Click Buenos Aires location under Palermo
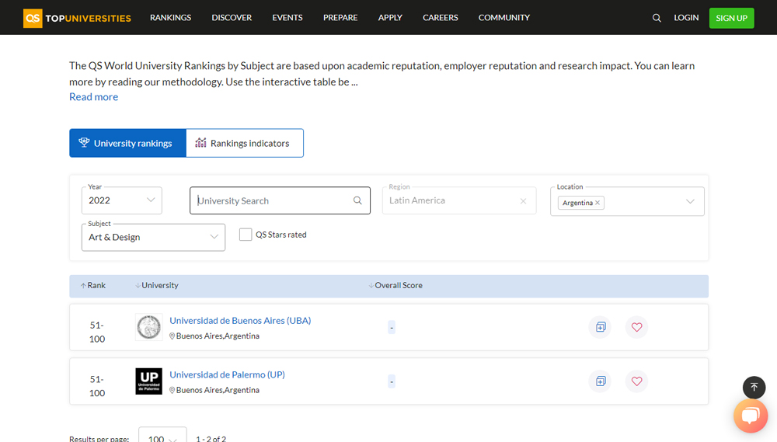Viewport: 777px width, 442px height. click(214, 390)
